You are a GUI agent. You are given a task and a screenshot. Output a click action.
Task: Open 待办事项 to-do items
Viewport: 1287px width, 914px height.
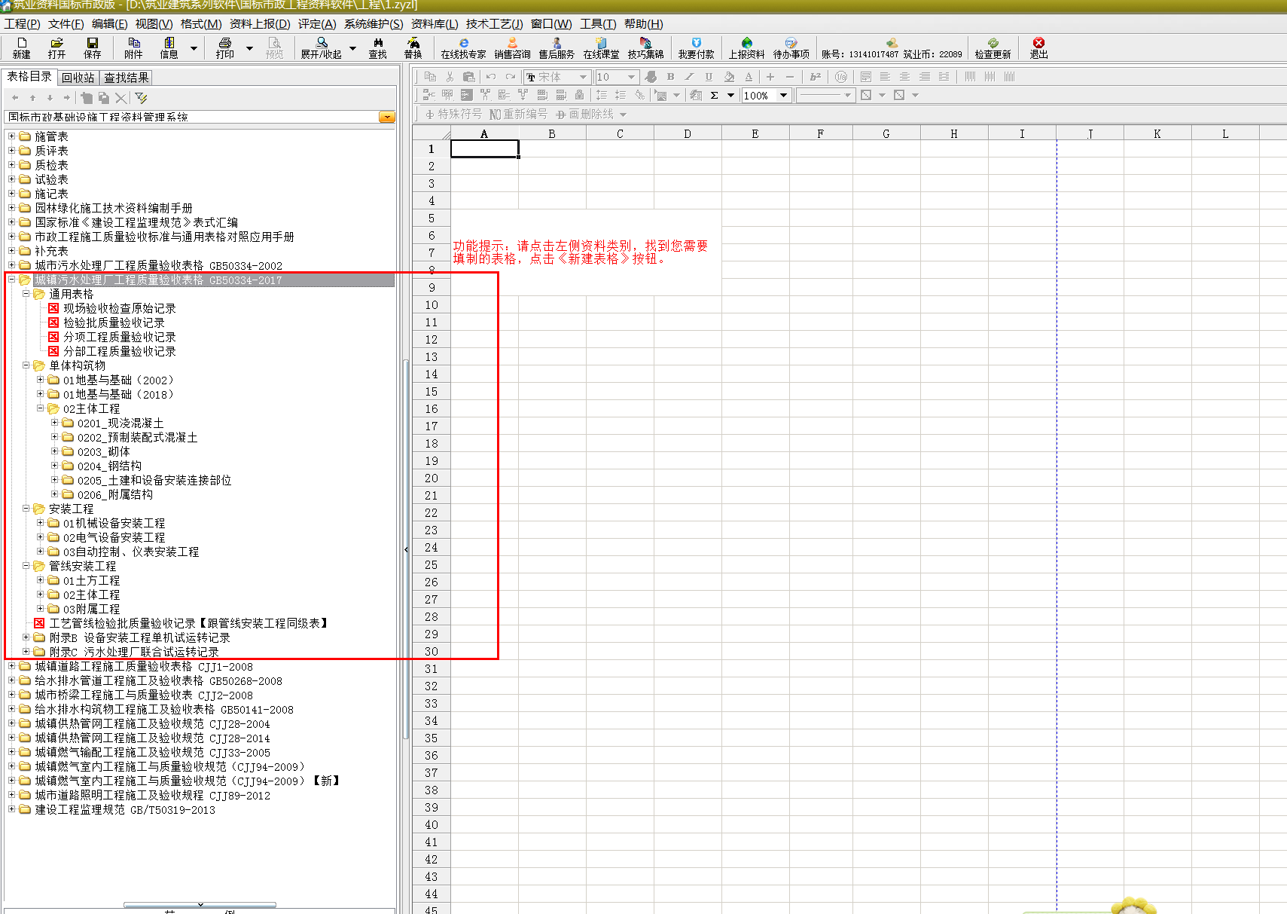click(791, 47)
